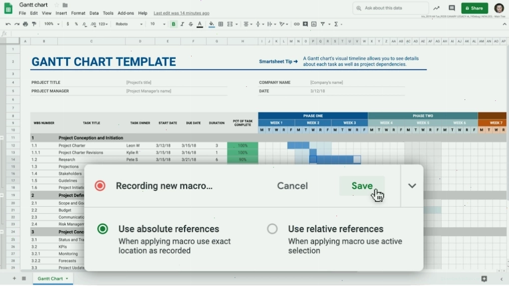Collapse the macro recording panel chevron

point(412,186)
